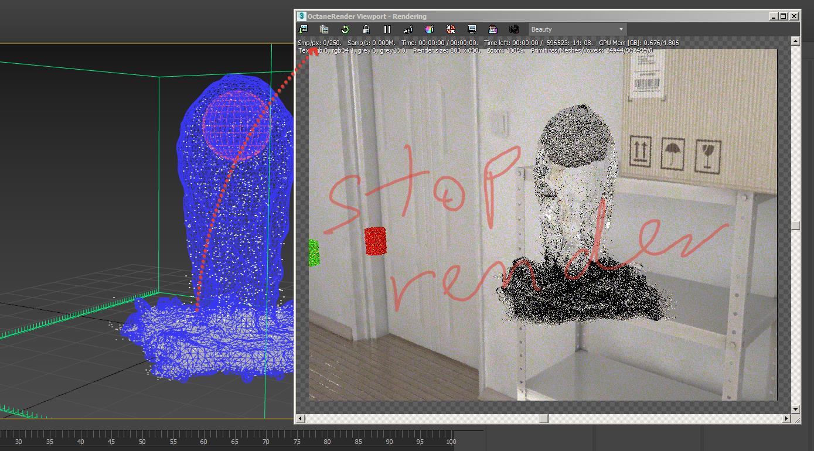This screenshot has height=451, width=814.
Task: Click the "Primitives/Meshes/Voxels" count text
Action: pyautogui.click(x=592, y=50)
